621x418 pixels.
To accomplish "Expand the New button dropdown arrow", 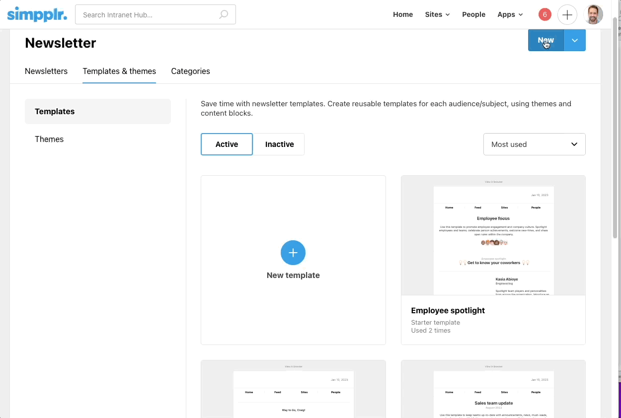I will (x=575, y=40).
